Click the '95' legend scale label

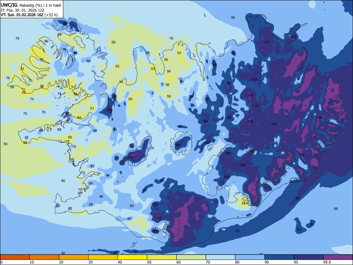(296, 262)
